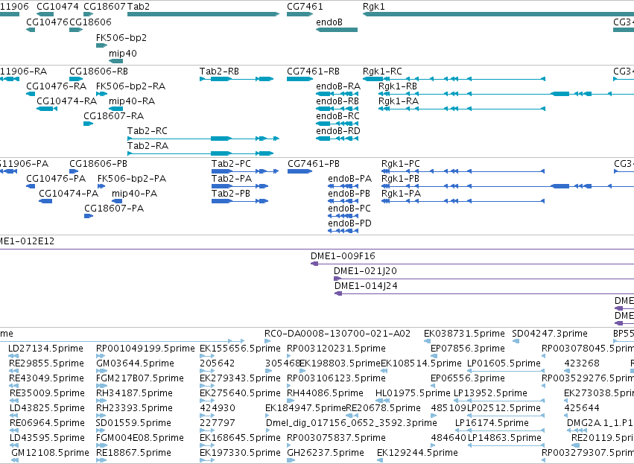Click transcript CG18606-RB
The height and width of the screenshot is (464, 634).
(x=76, y=79)
